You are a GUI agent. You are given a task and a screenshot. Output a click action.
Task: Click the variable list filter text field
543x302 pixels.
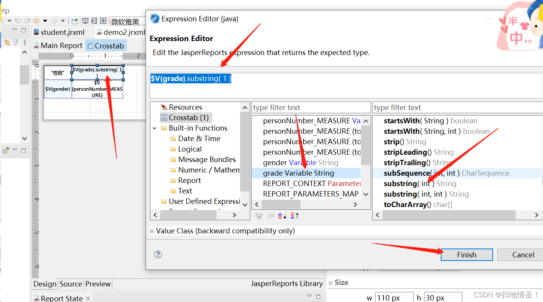point(311,107)
